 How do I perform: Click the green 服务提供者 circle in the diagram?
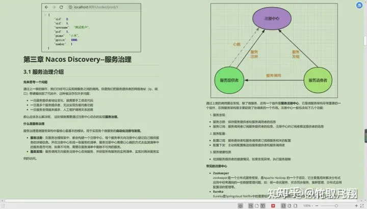coord(229,80)
